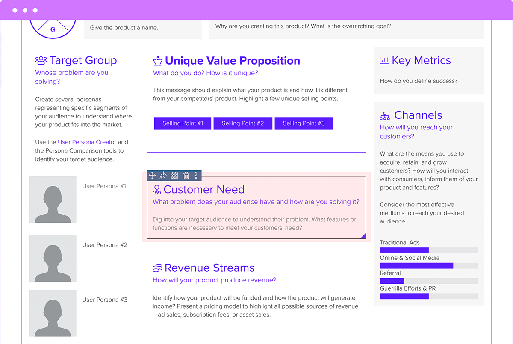The width and height of the screenshot is (513, 344).
Task: Click the move handle in block toolbar
Action: pyautogui.click(x=152, y=175)
